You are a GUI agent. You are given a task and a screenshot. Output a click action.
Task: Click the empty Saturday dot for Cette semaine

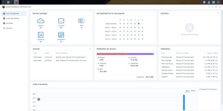(142, 24)
